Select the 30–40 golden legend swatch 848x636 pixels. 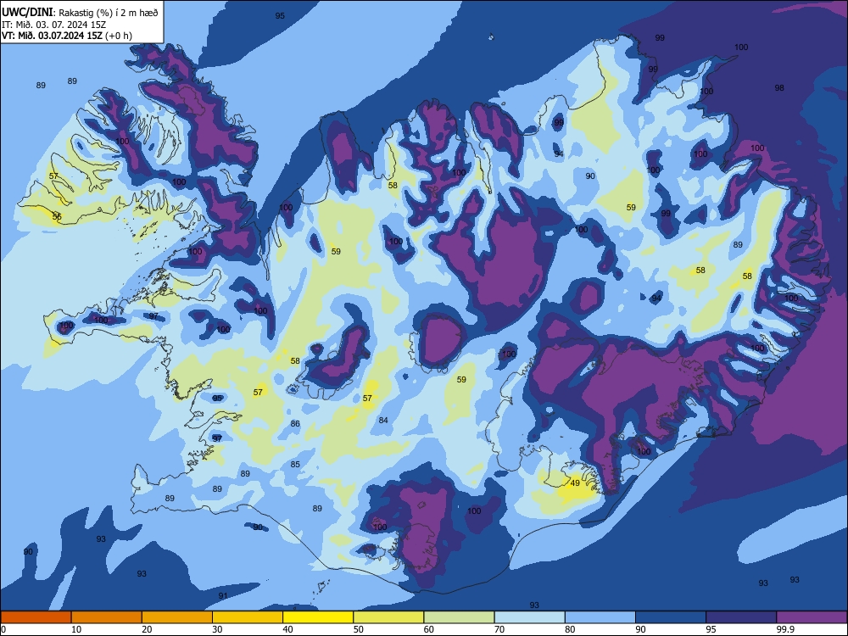click(x=248, y=617)
